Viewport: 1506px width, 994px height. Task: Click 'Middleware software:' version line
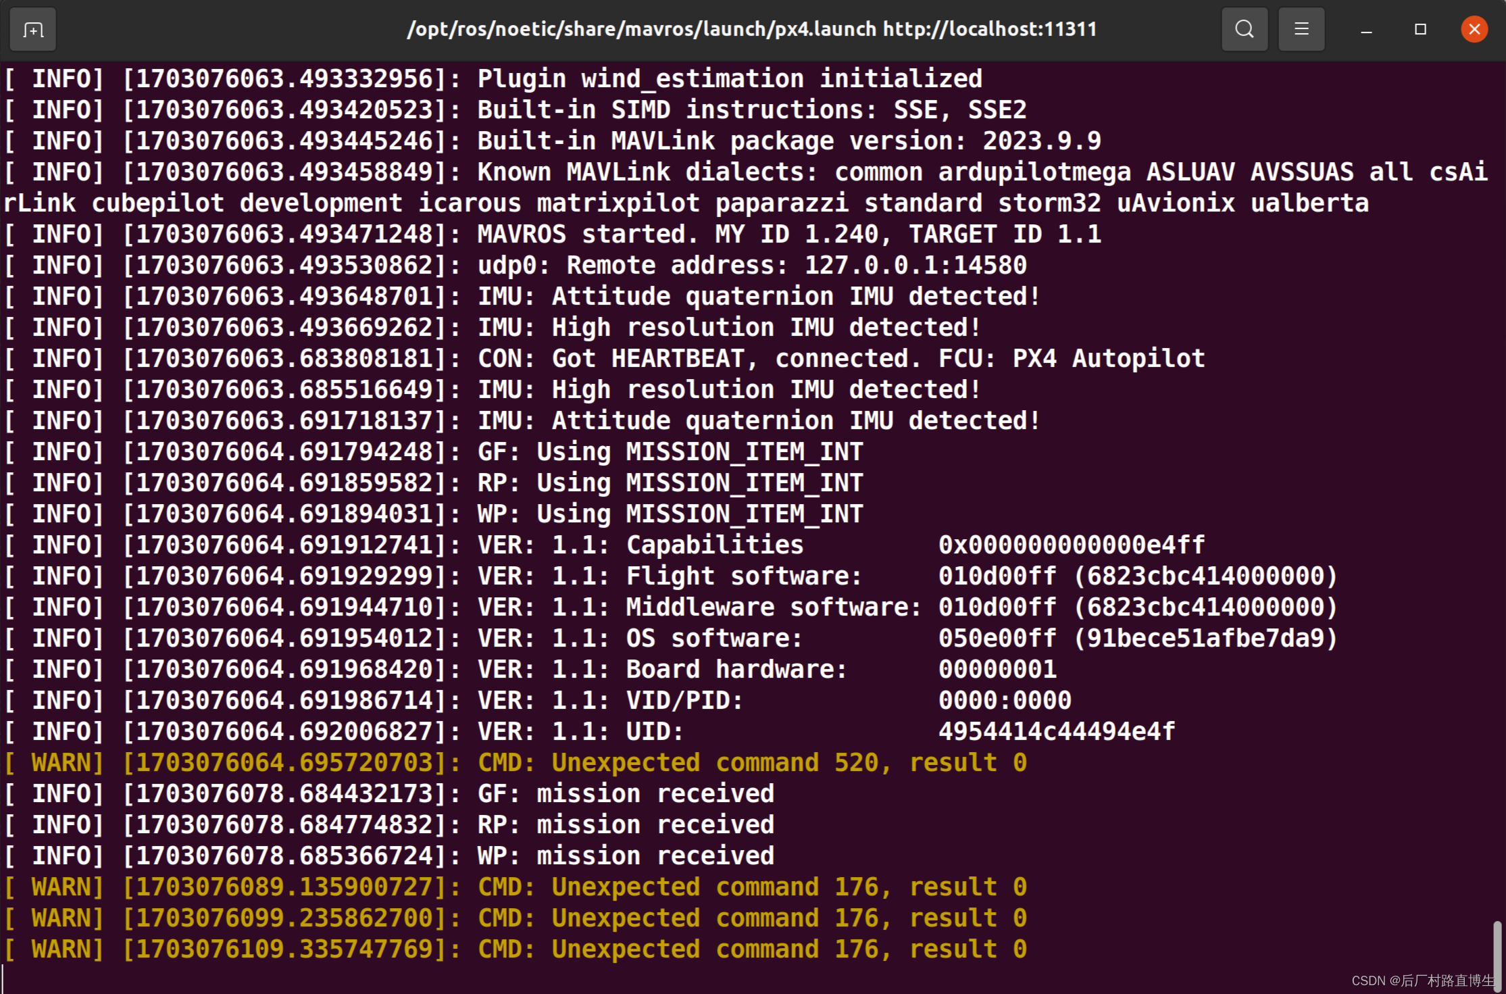[672, 607]
